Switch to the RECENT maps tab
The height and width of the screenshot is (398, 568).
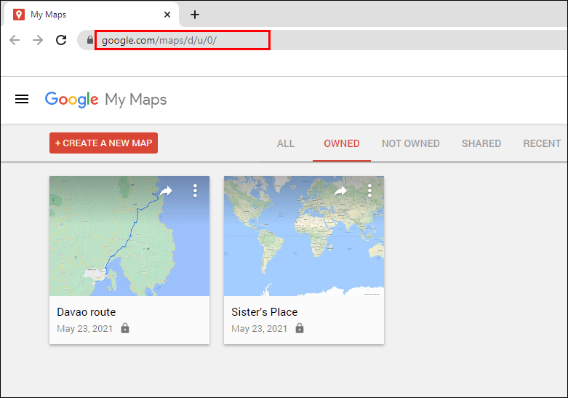[542, 143]
